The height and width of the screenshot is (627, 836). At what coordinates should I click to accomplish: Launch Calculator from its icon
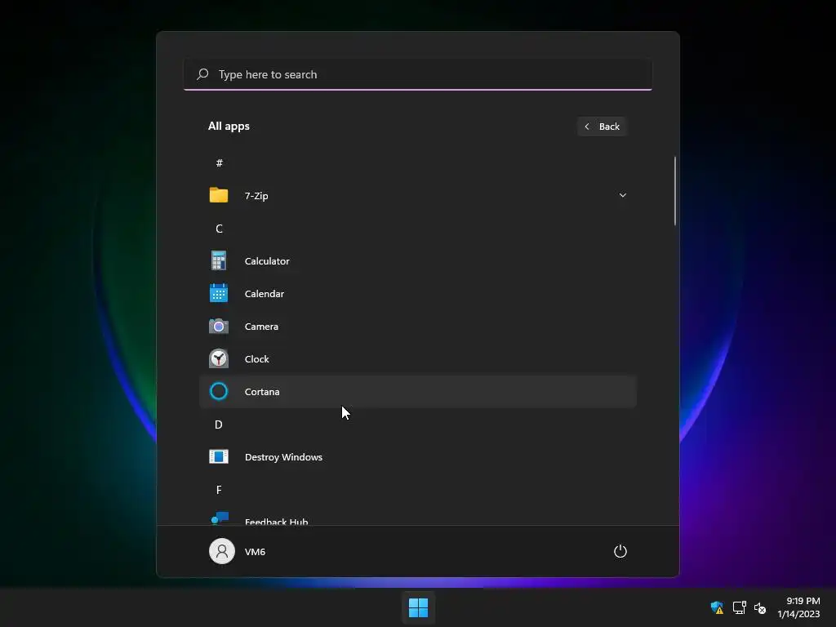coord(219,260)
